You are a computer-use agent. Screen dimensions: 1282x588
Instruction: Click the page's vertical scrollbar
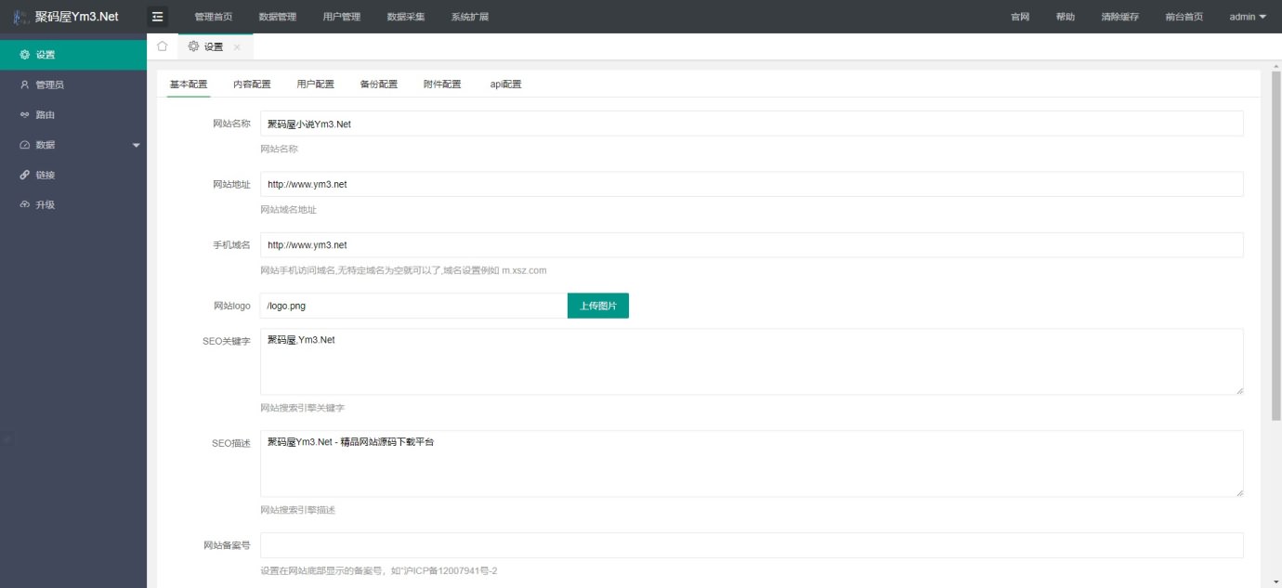(1275, 242)
